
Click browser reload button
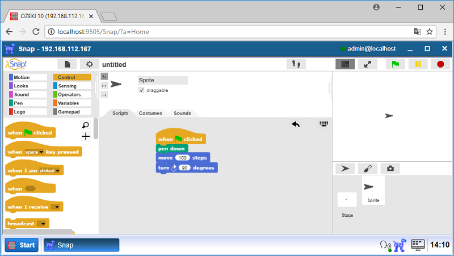coord(36,32)
